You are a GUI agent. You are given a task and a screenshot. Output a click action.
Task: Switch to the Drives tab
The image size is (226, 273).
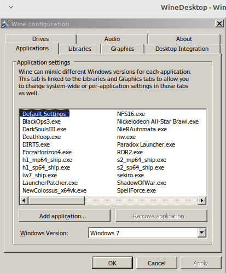[40, 39]
